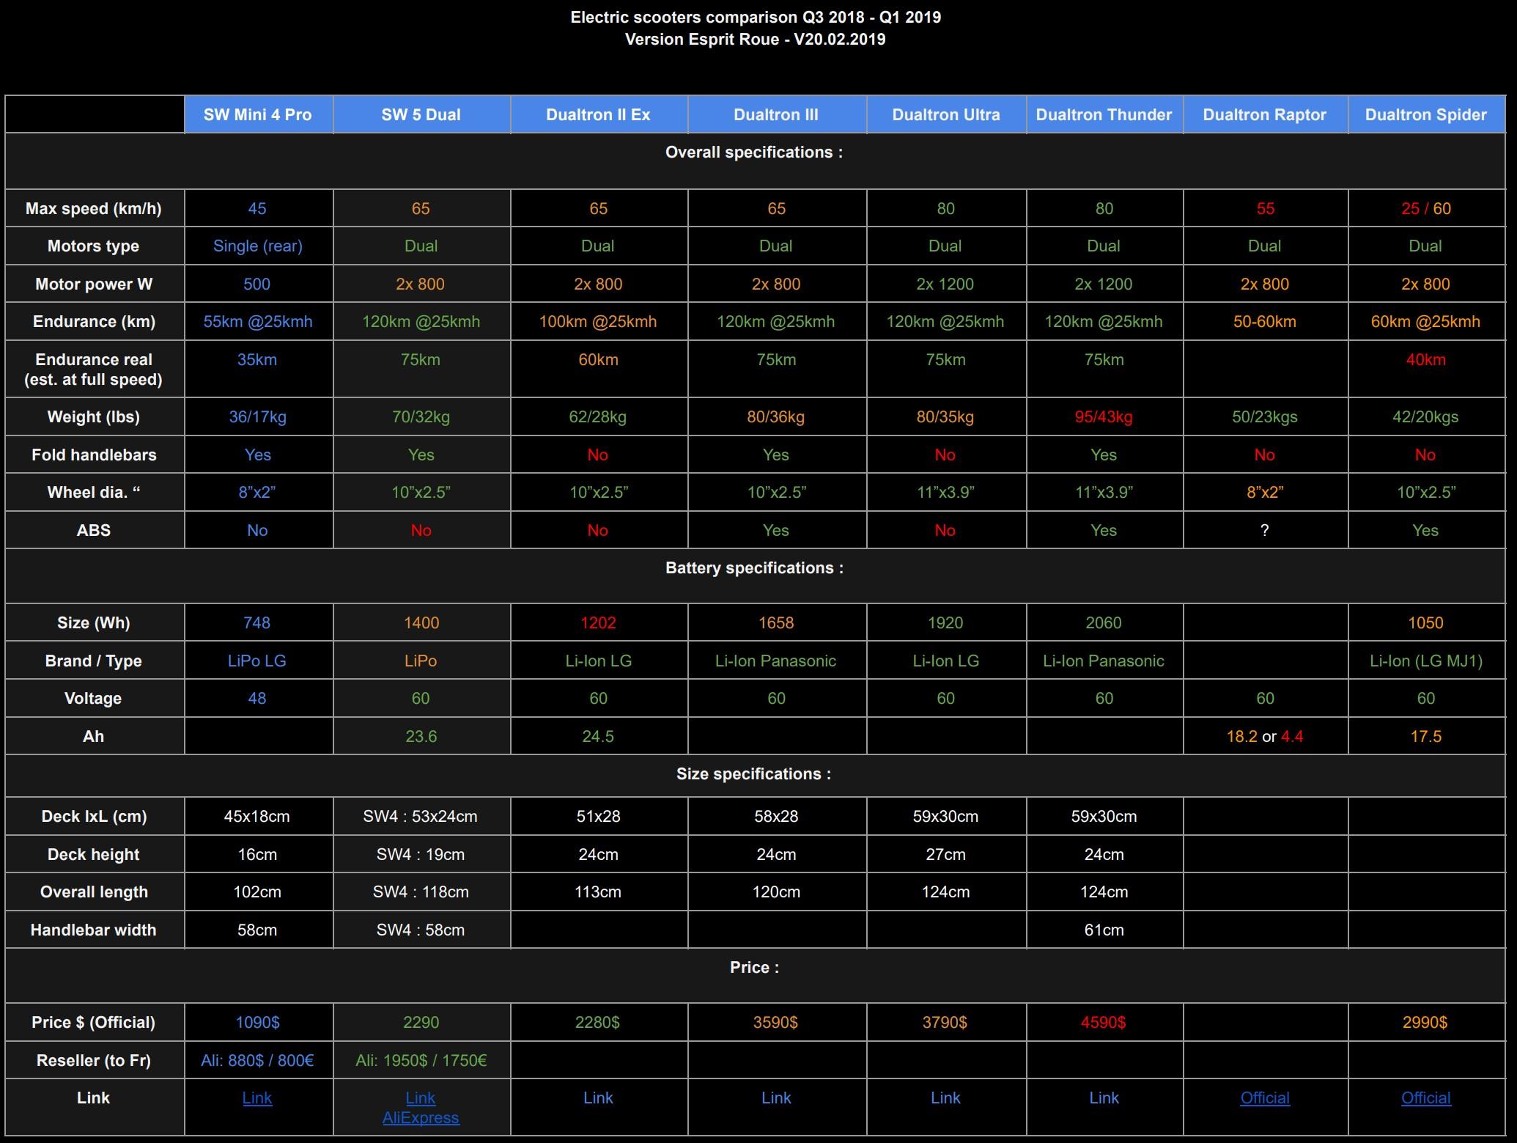Click the 'Size specifications :' section heading
The image size is (1517, 1143).
pos(754,774)
